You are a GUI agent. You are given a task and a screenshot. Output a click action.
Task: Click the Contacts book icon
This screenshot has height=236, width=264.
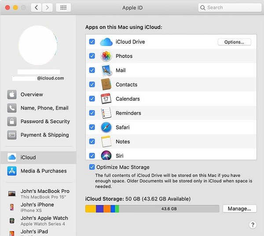point(106,84)
